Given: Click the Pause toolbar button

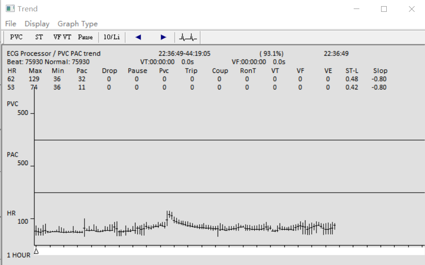Looking at the screenshot, I should [85, 37].
